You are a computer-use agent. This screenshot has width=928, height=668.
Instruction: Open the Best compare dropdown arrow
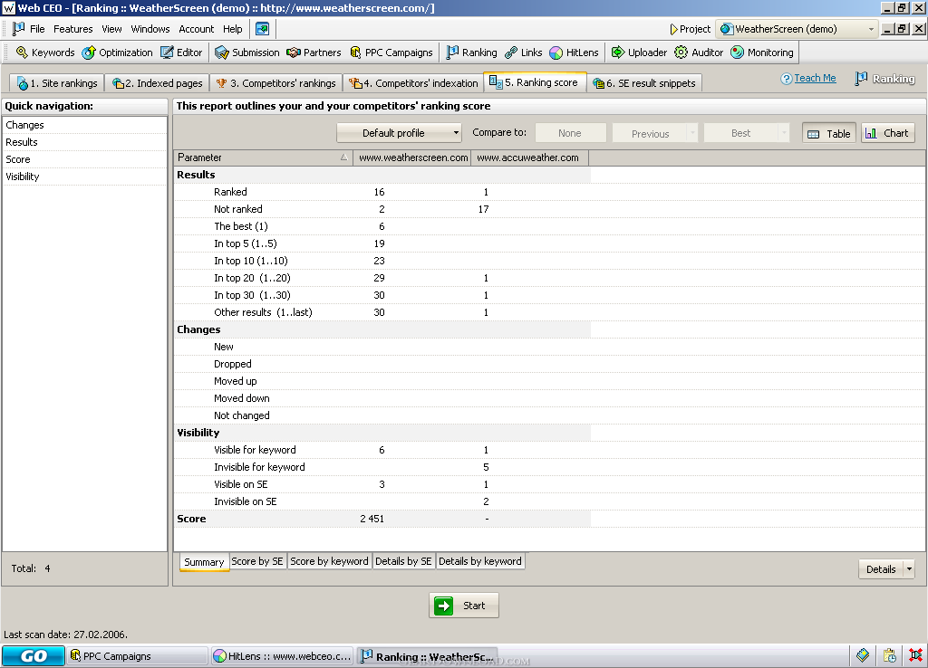[x=784, y=133]
